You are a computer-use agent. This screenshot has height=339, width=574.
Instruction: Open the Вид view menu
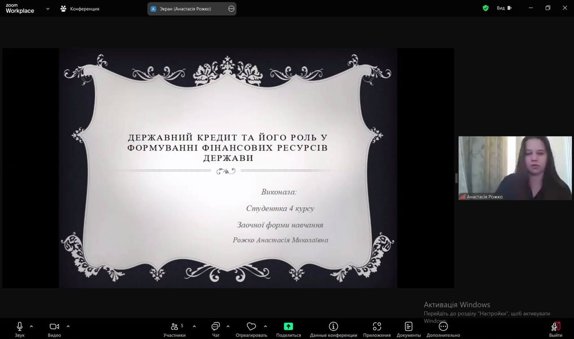[x=504, y=8]
